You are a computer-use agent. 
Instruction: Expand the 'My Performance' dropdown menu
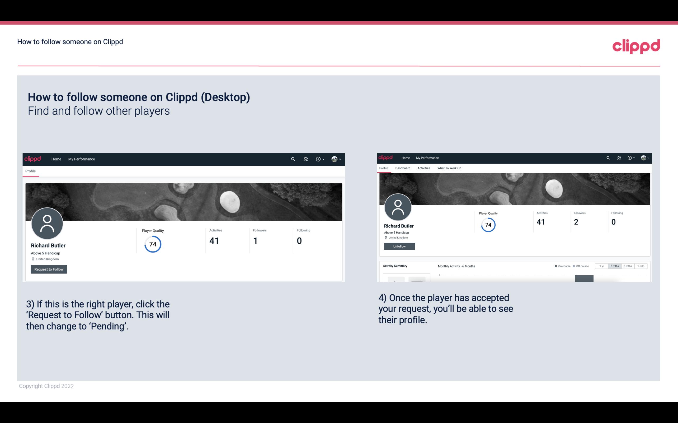(81, 159)
